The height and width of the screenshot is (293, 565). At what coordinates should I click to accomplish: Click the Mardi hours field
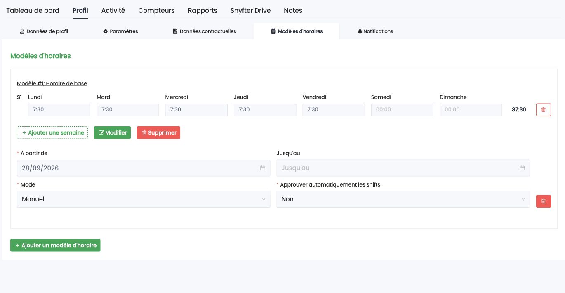127,110
